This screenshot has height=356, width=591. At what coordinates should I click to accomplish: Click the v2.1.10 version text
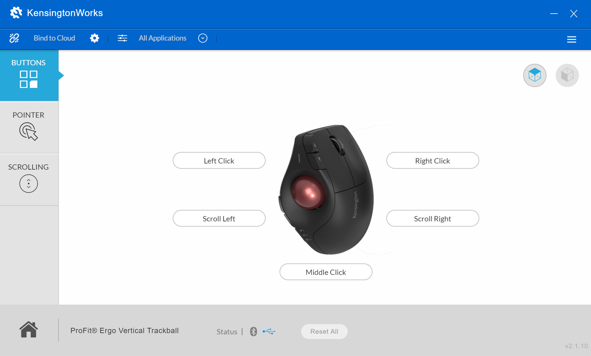click(x=576, y=346)
